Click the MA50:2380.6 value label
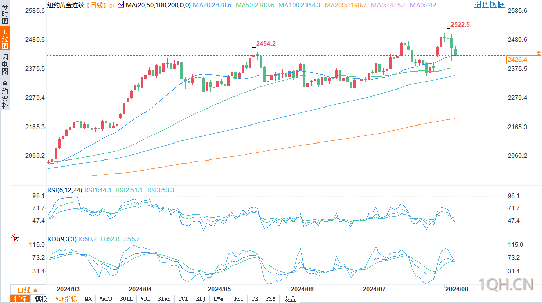Viewport: 542px width, 303px height. (x=255, y=5)
